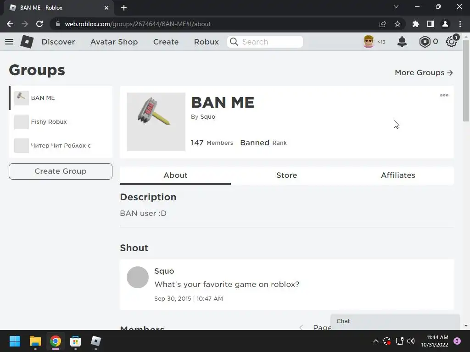Open a new browser tab

tap(124, 8)
